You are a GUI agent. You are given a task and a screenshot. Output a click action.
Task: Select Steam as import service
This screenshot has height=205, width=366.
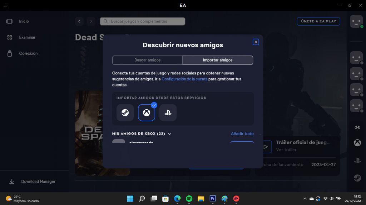coord(126,112)
